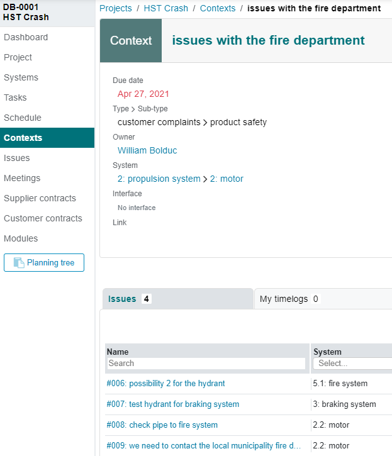
Task: Click the Planning tree document icon
Action: click(19, 263)
